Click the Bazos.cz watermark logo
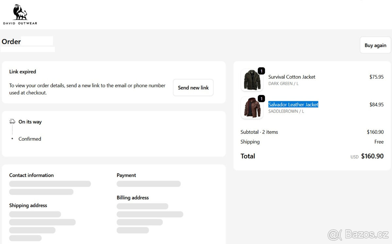The image size is (392, 244). (x=358, y=235)
